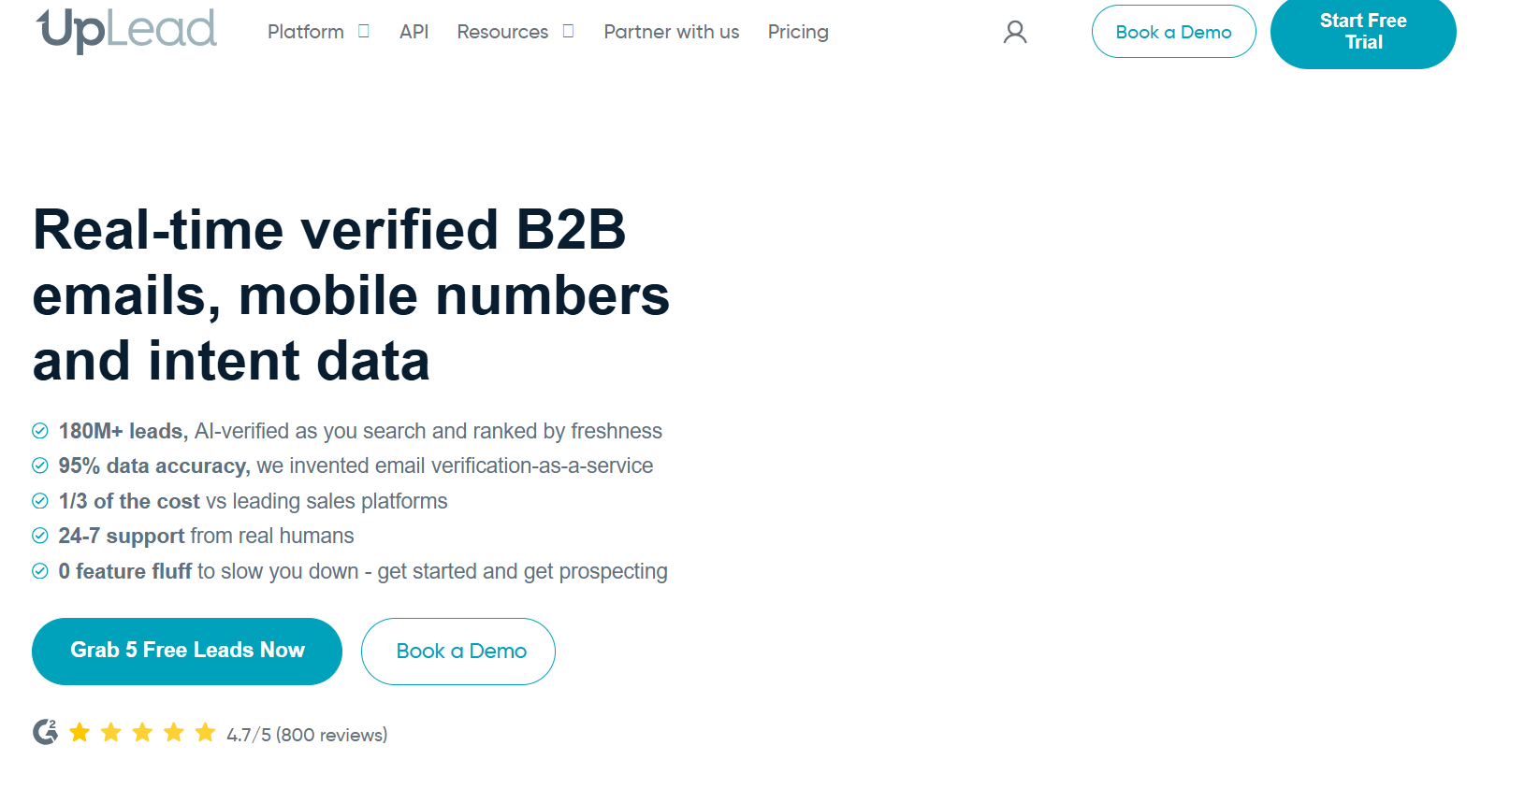1539x788 pixels.
Task: Open the Platform menu
Action: click(306, 32)
